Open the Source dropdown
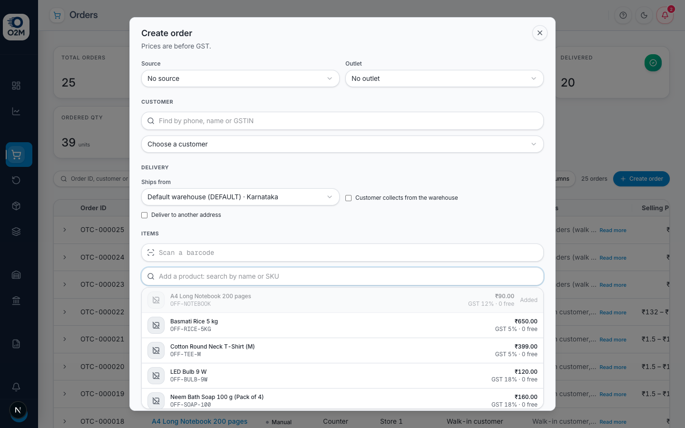The height and width of the screenshot is (428, 685). [240, 78]
